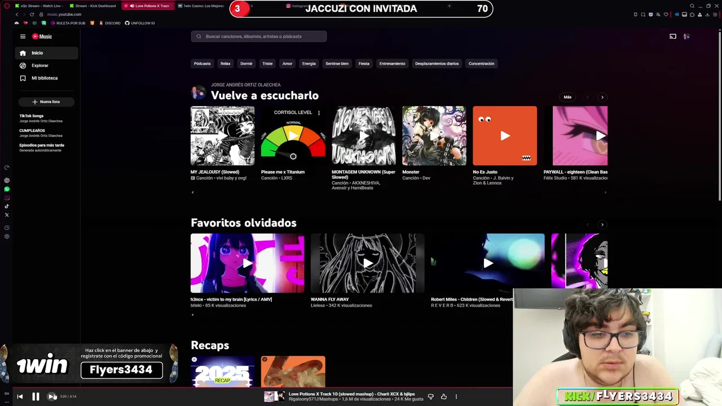Image resolution: width=722 pixels, height=406 pixels.
Task: Focus the song search field
Action: 258,37
